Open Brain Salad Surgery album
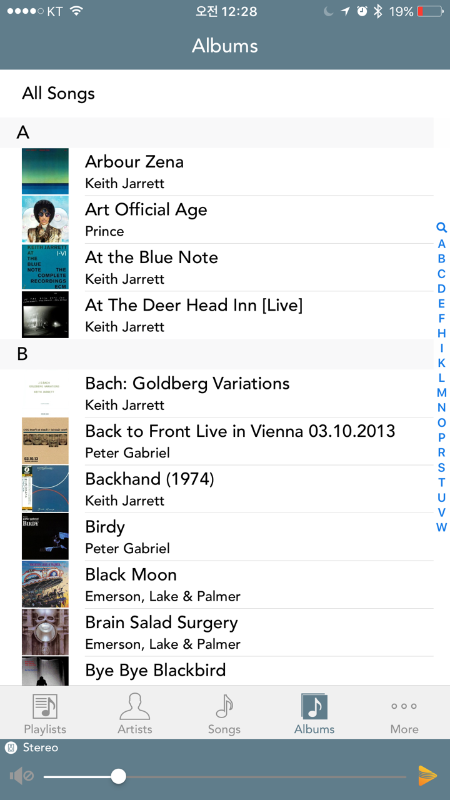This screenshot has width=450, height=800. pyautogui.click(x=161, y=632)
